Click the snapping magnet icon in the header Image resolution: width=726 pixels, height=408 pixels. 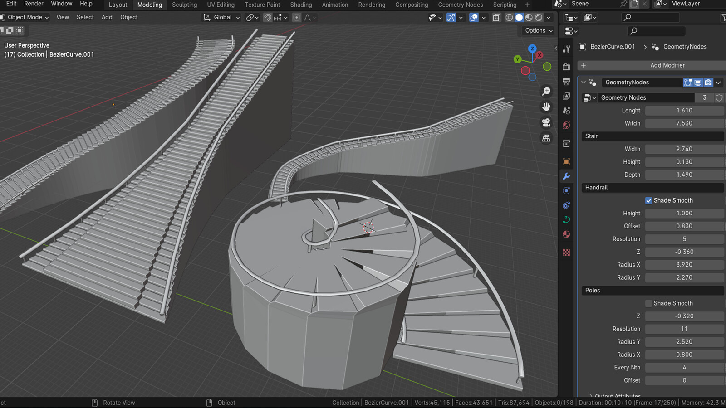tap(267, 17)
